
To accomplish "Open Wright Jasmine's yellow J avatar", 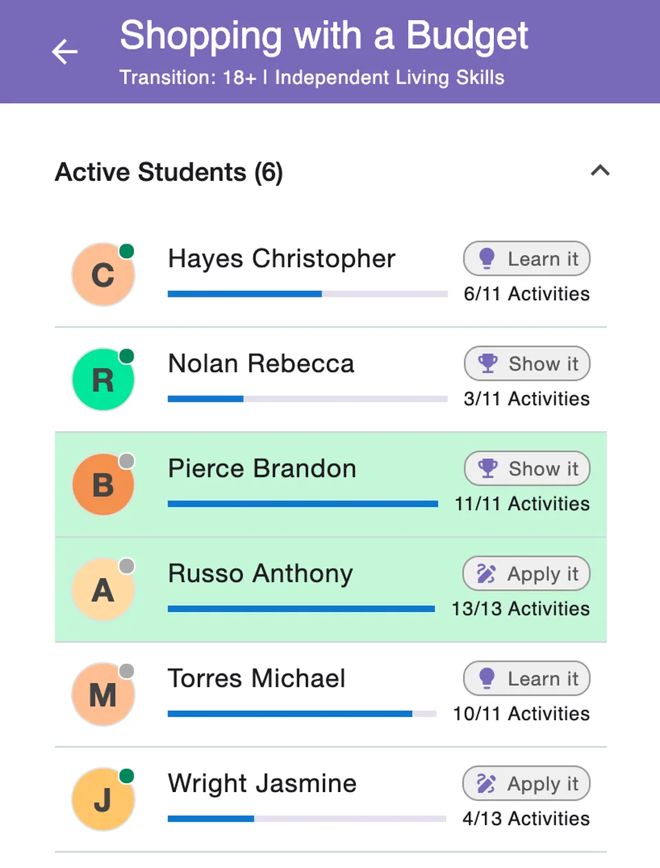I will click(x=103, y=799).
